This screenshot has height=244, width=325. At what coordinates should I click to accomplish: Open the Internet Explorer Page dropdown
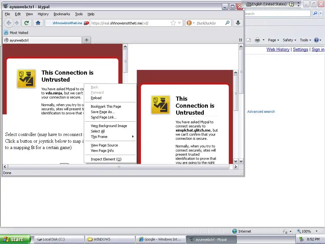[x=273, y=40]
